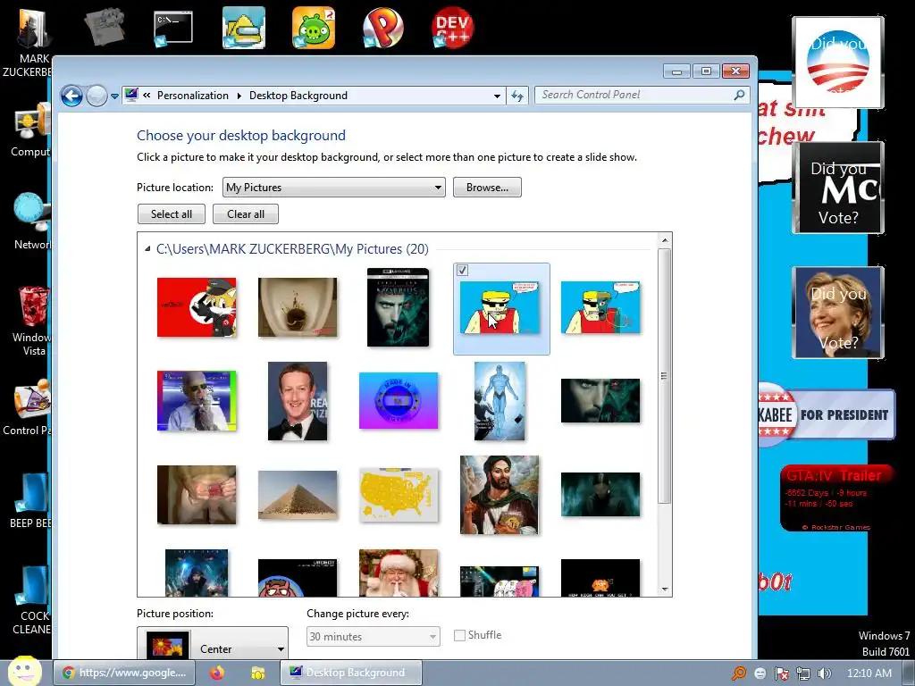Toggle the Shuffle checkbox
915x686 pixels.
point(460,635)
